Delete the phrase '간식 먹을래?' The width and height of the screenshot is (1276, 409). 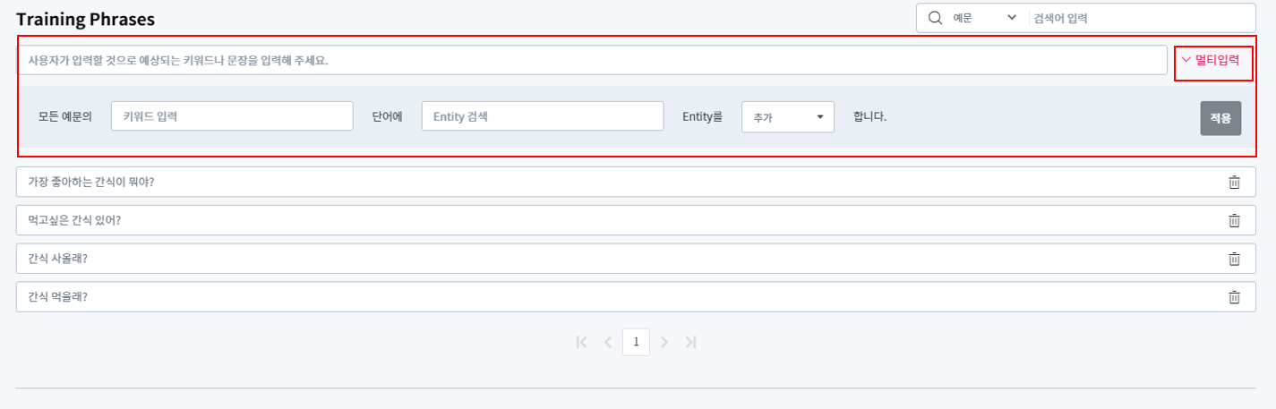click(x=1234, y=297)
